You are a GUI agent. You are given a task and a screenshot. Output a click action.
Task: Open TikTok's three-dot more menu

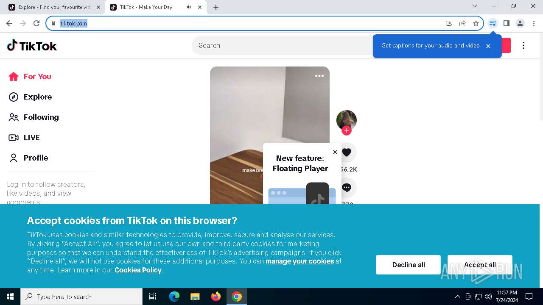tap(523, 45)
